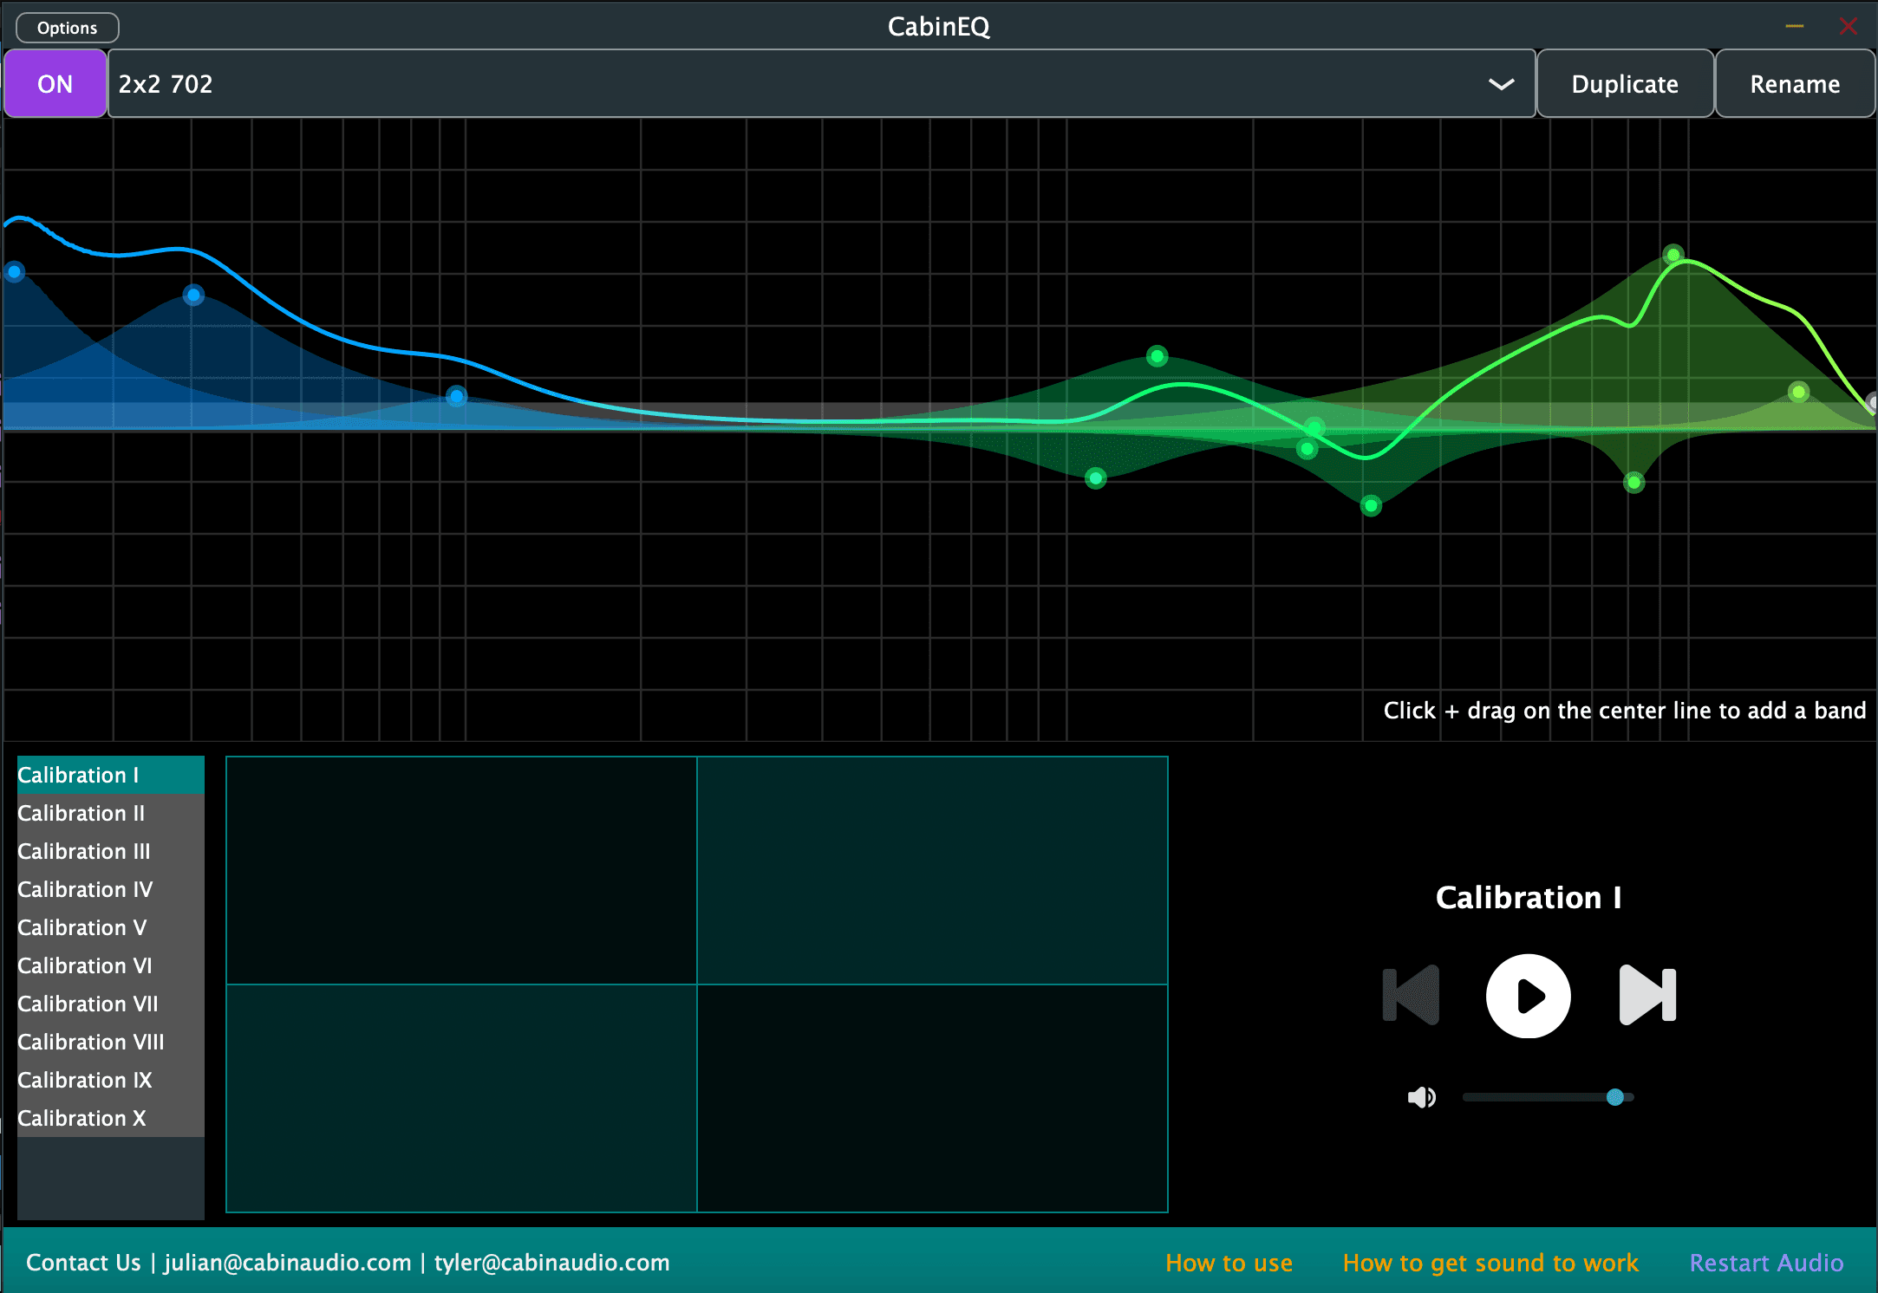
Task: Select Calibration IV in the list
Action: (111, 889)
